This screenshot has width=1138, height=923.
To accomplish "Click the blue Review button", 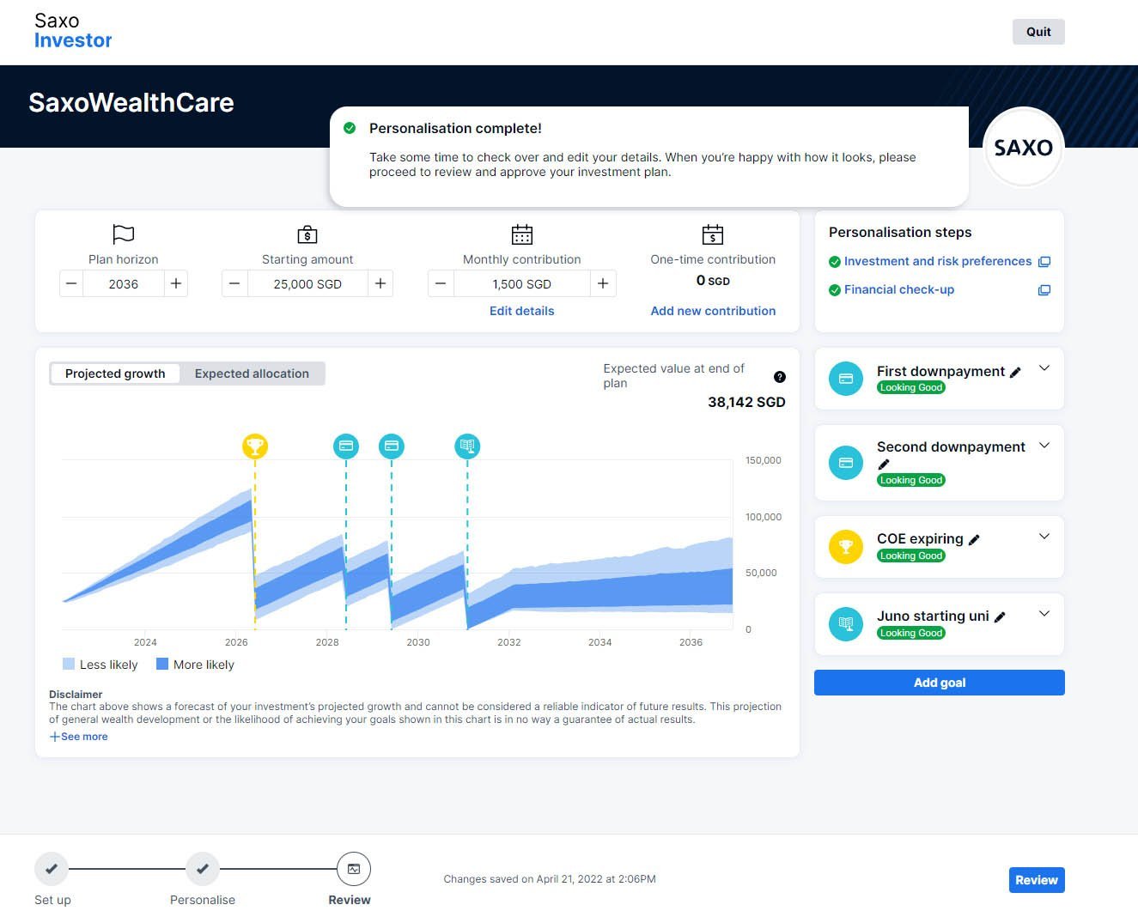I will point(1037,880).
